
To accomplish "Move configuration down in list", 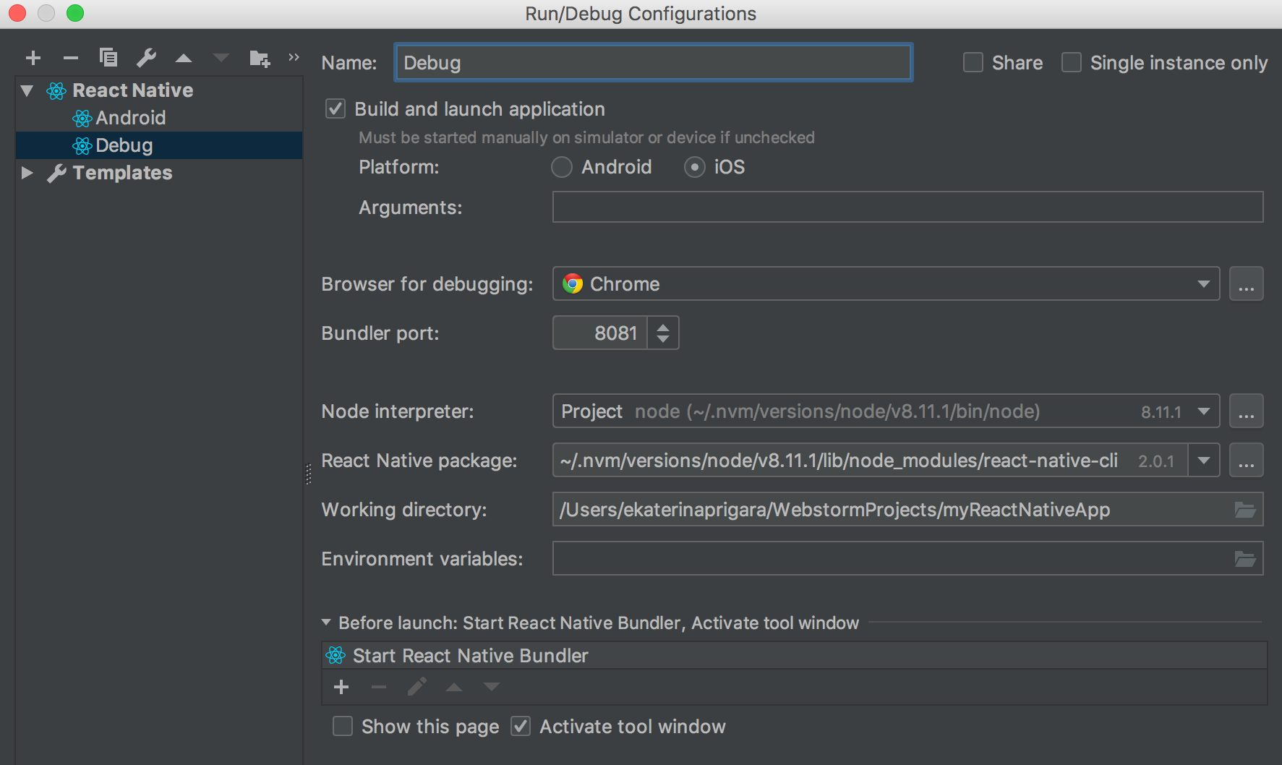I will click(221, 58).
